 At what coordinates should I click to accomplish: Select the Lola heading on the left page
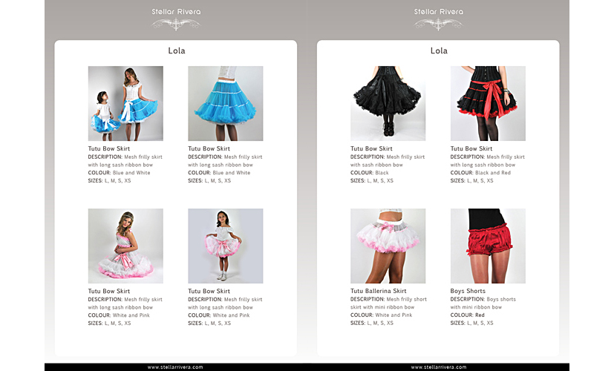176,51
